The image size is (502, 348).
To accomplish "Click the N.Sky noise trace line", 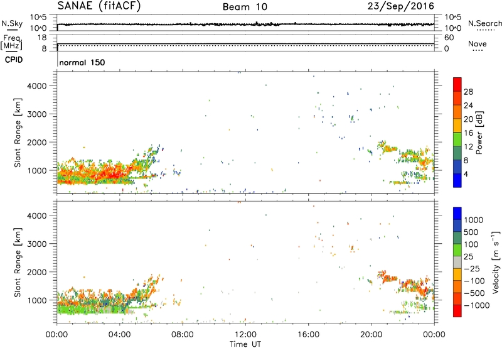I will 245,24.
